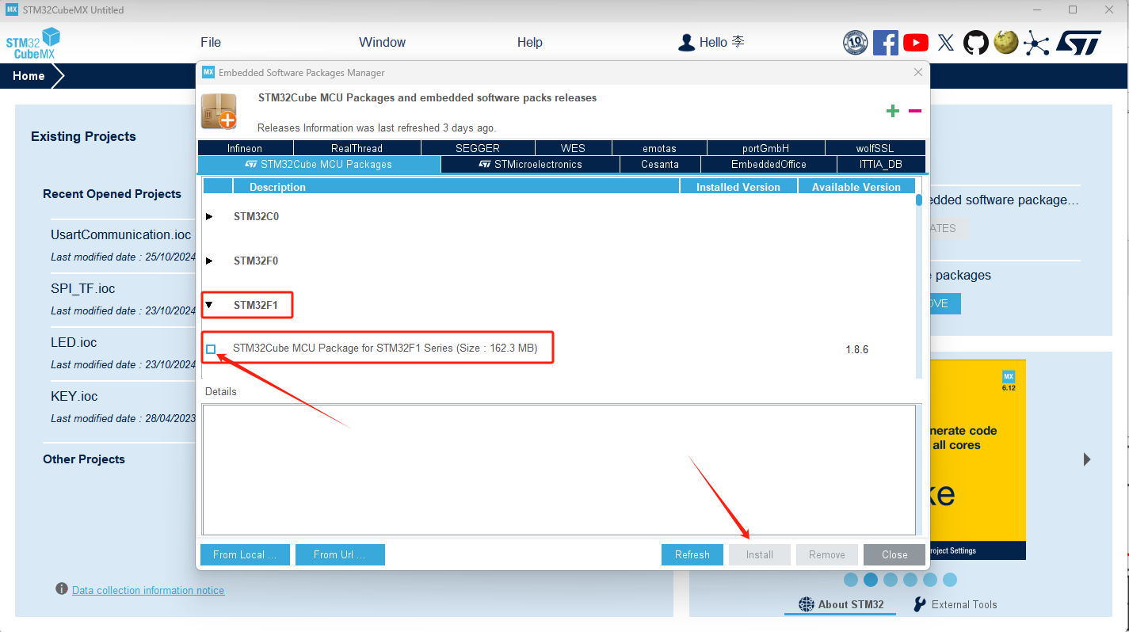Open the Data collection information notice link
The width and height of the screenshot is (1129, 632).
point(148,590)
